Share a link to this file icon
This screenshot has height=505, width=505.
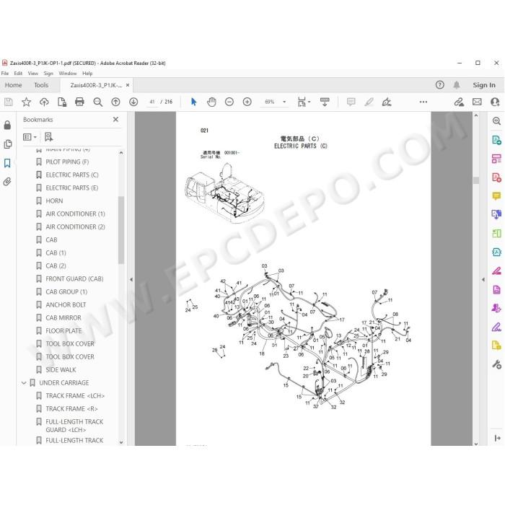pyautogui.click(x=459, y=102)
